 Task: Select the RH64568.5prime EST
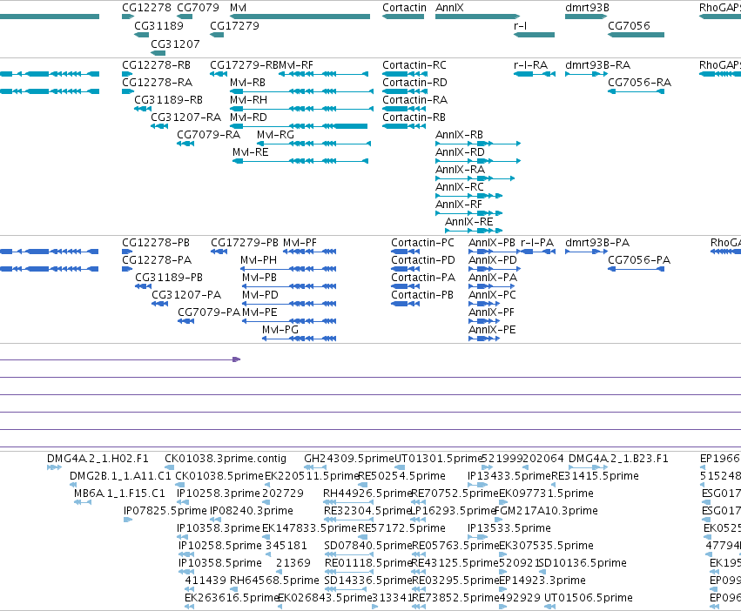[233, 588]
